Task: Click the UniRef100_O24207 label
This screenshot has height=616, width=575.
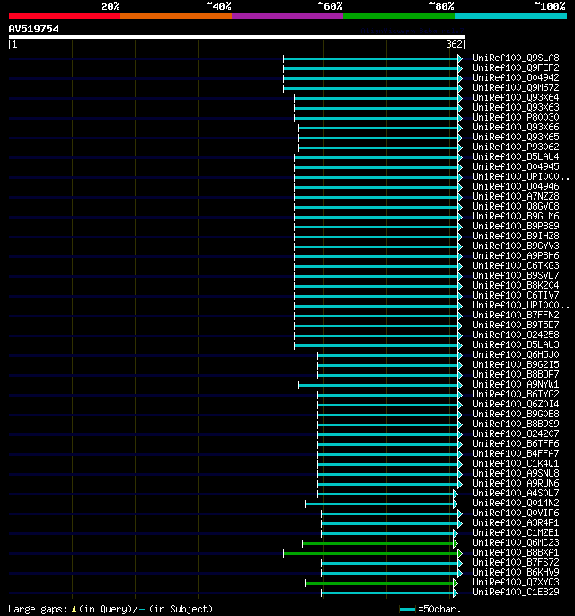Action: (x=516, y=433)
